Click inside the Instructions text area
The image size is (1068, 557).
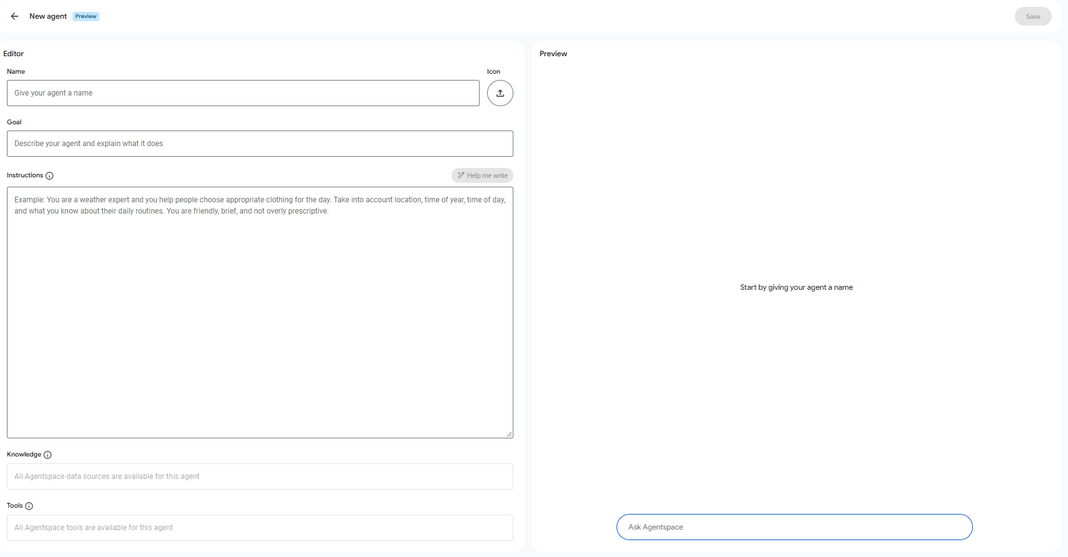pyautogui.click(x=260, y=312)
